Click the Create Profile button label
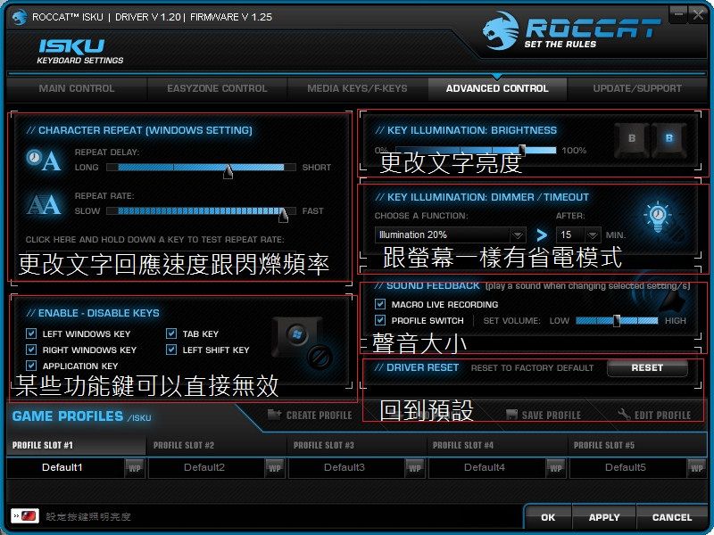Screen dimensions: 714x535 (320, 416)
